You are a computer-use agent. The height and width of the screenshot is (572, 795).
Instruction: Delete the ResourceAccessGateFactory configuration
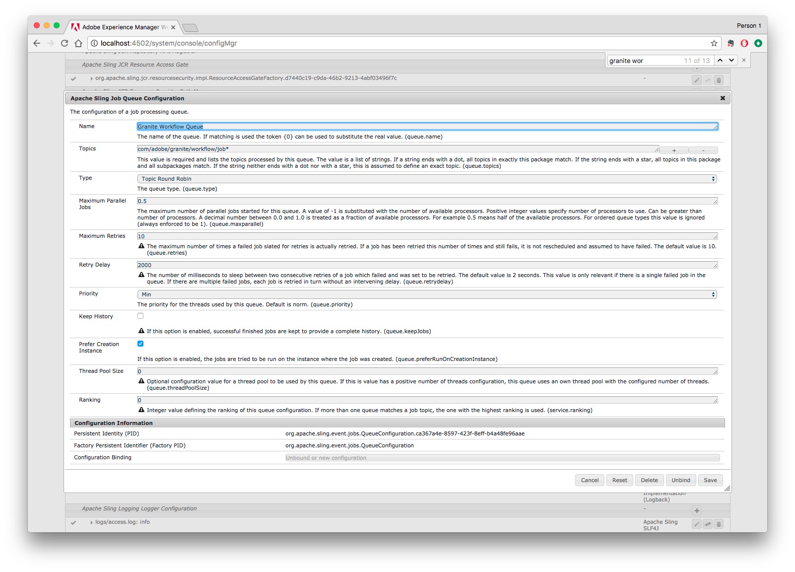719,80
